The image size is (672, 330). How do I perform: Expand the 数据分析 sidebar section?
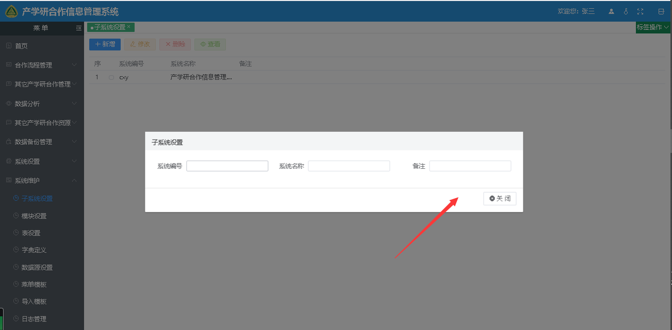coord(41,103)
